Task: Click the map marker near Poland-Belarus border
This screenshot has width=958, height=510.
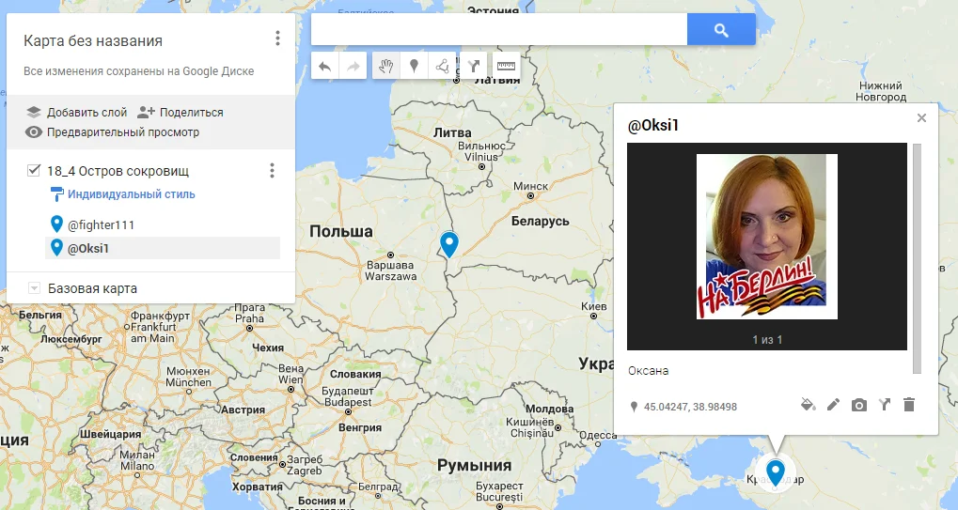Action: click(449, 244)
